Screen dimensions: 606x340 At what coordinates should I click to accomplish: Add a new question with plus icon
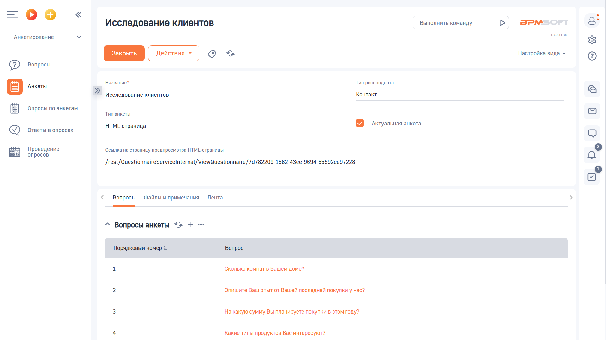190,225
